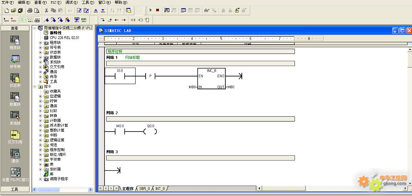The width and height of the screenshot is (412, 196).
Task: Open 符号表 in the View bar
Action: pos(15,62)
